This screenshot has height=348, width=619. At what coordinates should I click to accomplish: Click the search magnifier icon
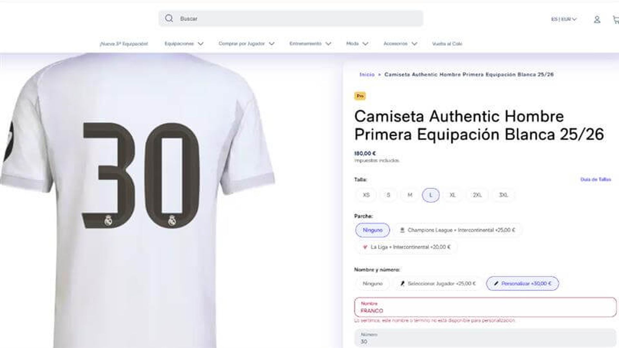tap(169, 18)
